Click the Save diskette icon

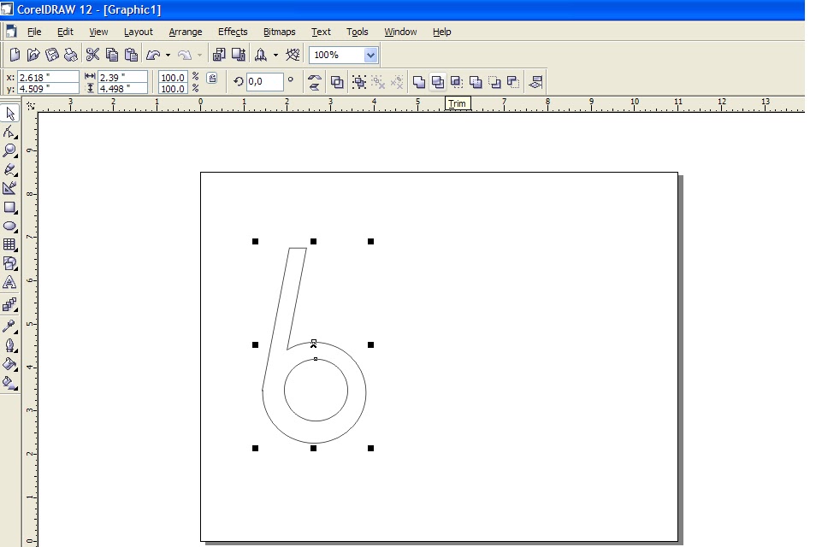click(x=52, y=55)
